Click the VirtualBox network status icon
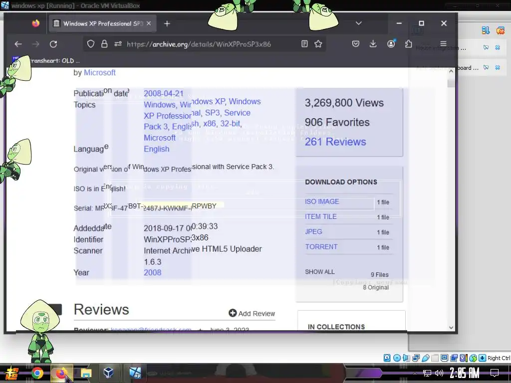The height and width of the screenshot is (383, 511). pos(416,358)
